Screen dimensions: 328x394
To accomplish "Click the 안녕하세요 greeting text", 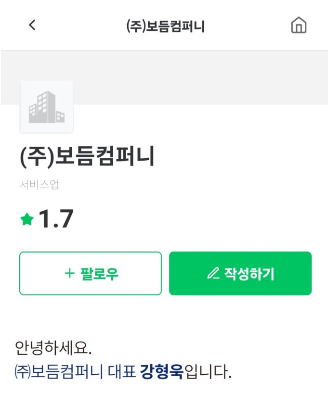I will [x=53, y=347].
